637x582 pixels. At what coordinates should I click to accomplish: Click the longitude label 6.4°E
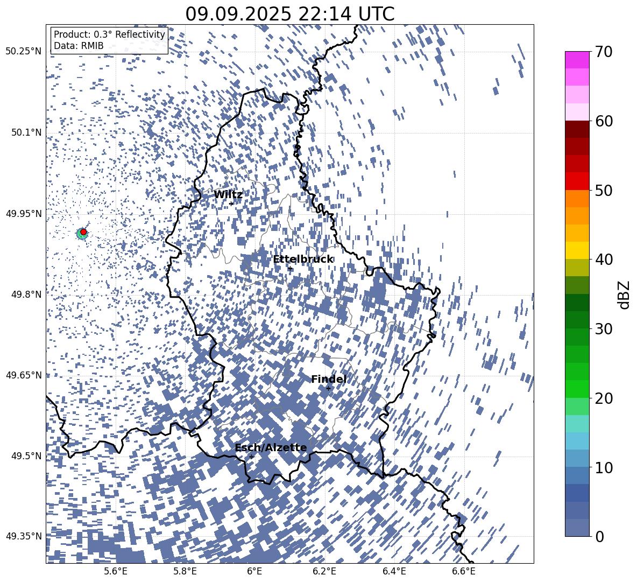[x=394, y=572]
